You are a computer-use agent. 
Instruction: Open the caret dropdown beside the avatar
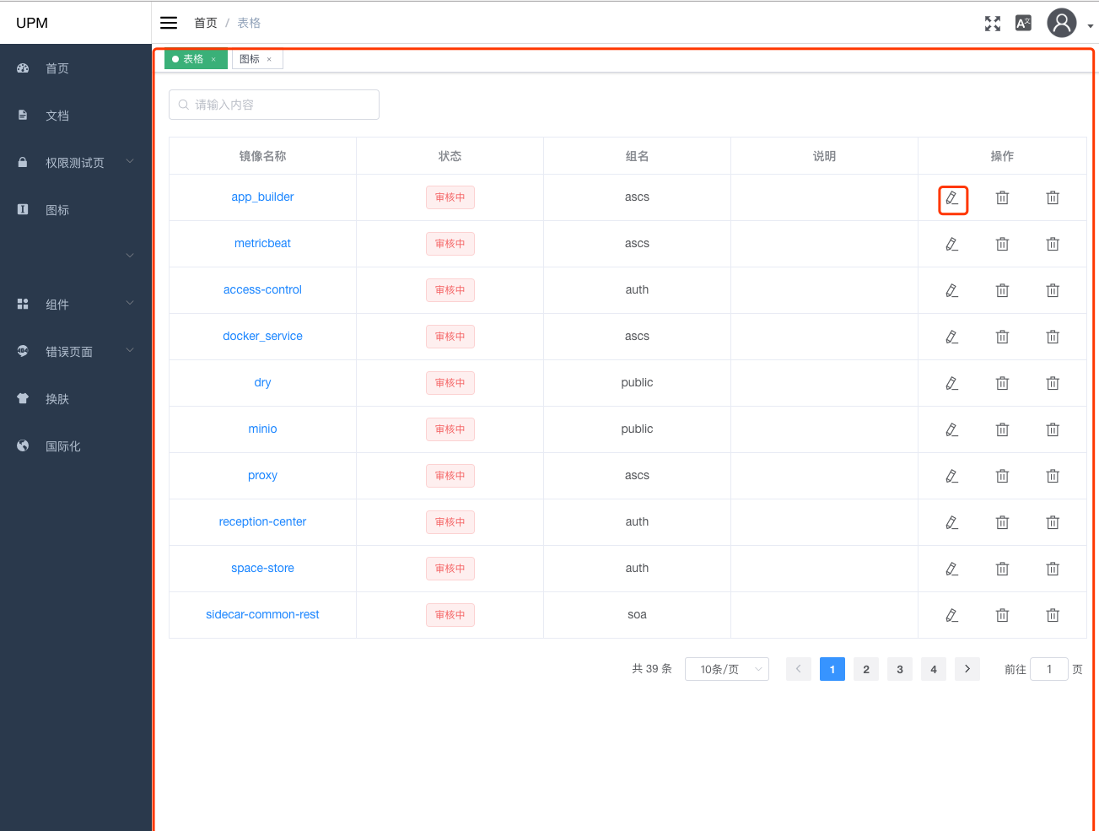pyautogui.click(x=1090, y=26)
